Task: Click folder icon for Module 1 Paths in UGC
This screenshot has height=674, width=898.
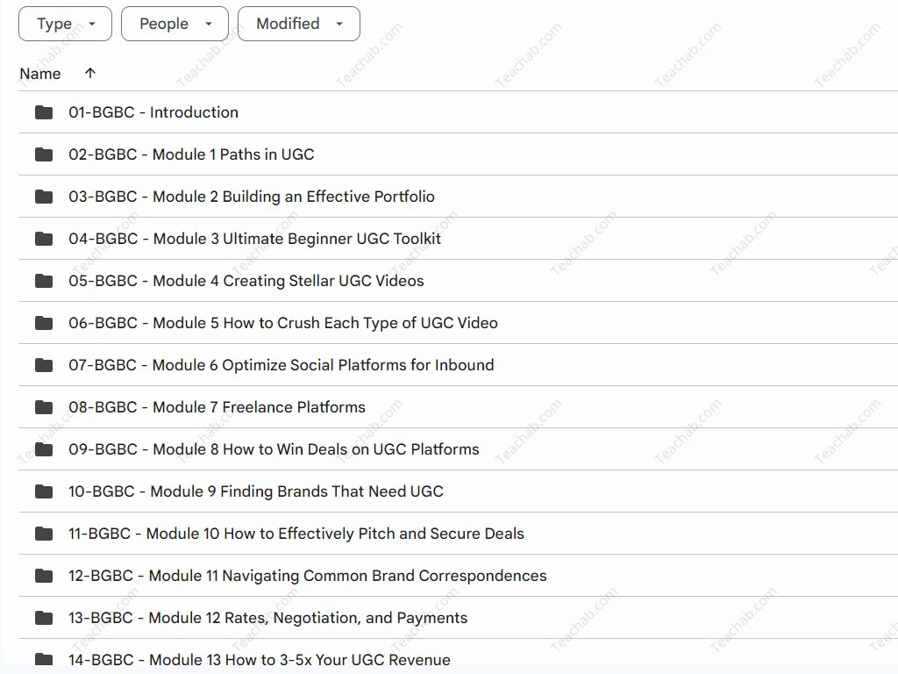Action: tap(44, 154)
